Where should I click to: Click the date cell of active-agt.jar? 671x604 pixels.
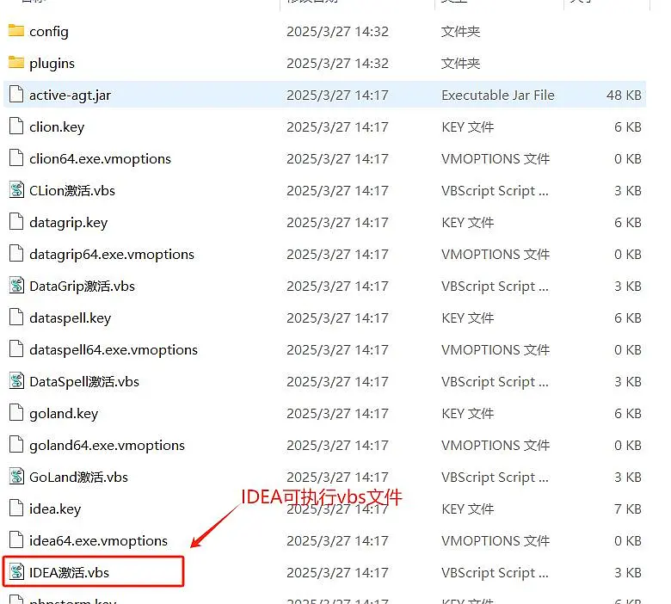point(337,95)
